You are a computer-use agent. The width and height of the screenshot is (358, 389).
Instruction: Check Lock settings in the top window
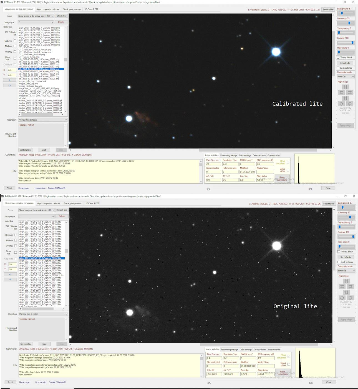pyautogui.click(x=338, y=68)
